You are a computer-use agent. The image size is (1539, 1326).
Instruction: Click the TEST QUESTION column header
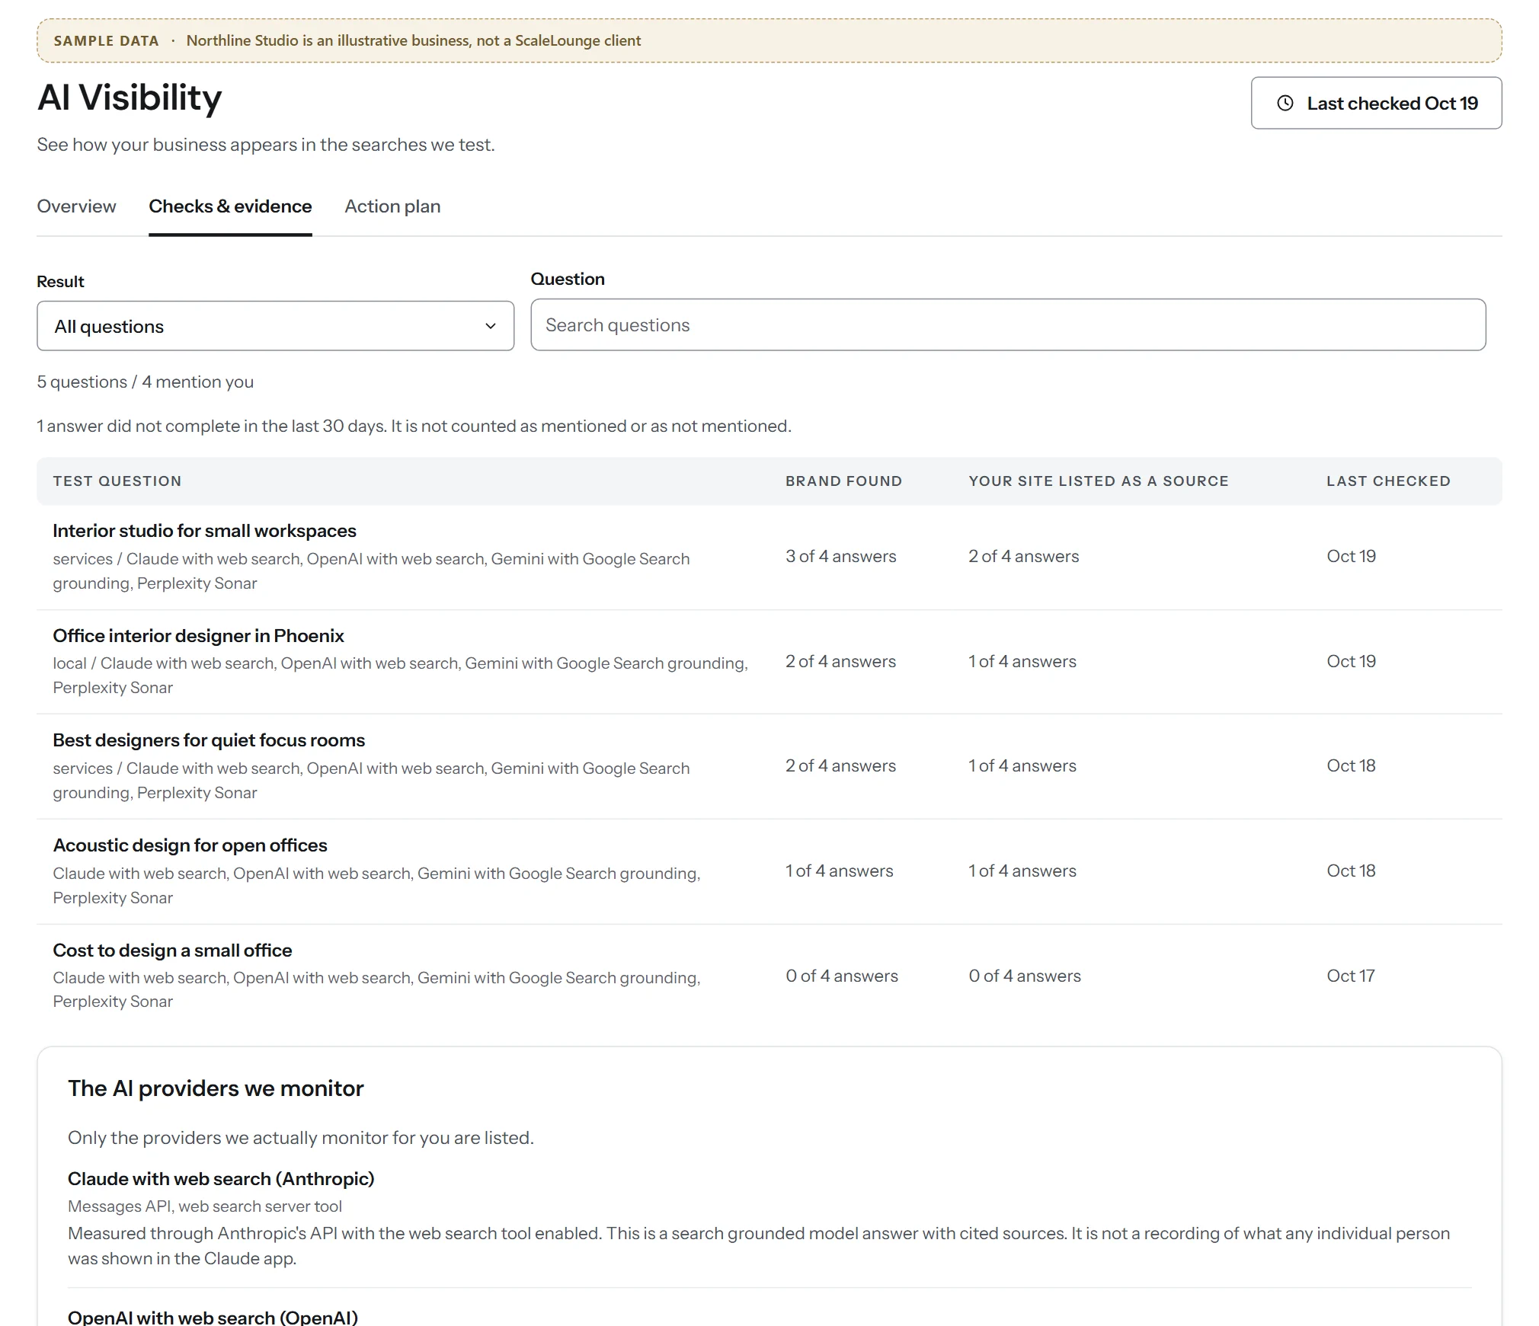(x=117, y=481)
